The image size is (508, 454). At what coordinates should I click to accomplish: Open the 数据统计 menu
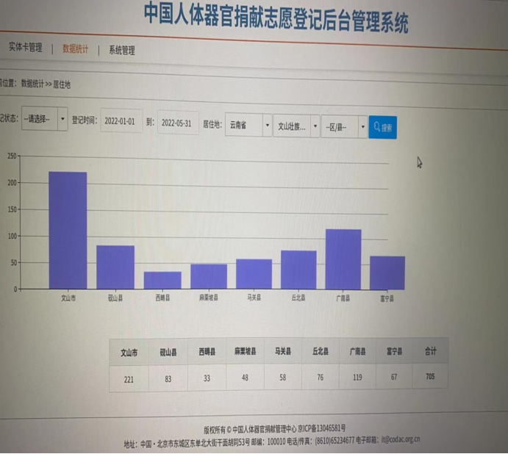pos(75,49)
